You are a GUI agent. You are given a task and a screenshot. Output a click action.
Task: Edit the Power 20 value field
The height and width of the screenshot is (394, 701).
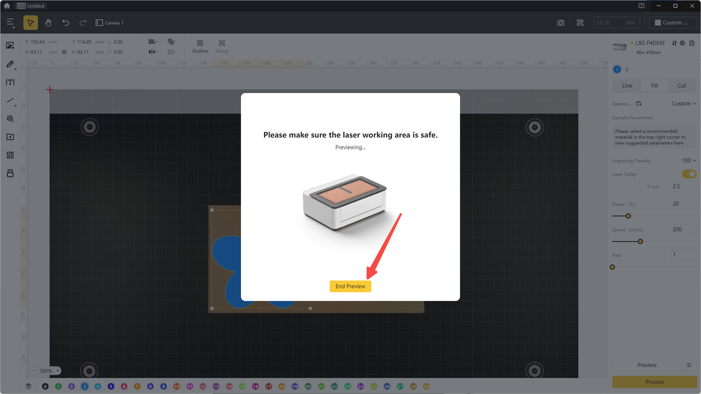[x=683, y=204]
